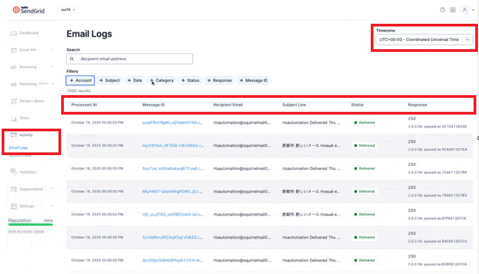The width and height of the screenshot is (479, 274).
Task: Open the user profile avatar menu
Action: point(464,10)
